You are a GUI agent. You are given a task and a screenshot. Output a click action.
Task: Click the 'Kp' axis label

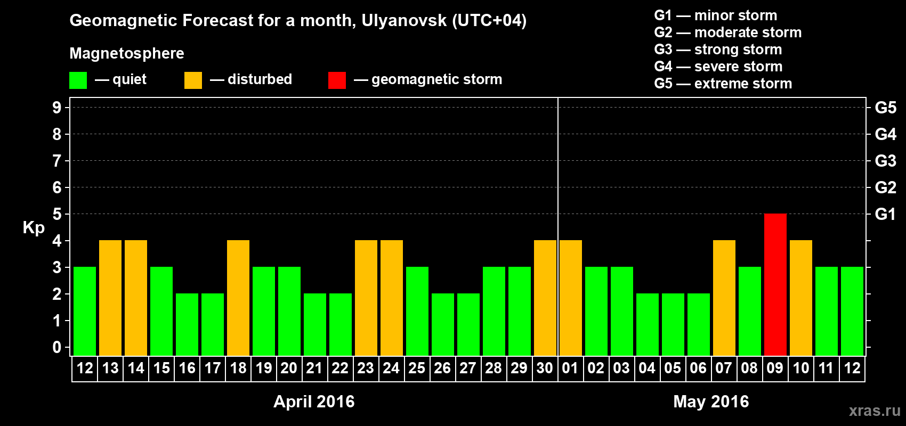pos(34,228)
